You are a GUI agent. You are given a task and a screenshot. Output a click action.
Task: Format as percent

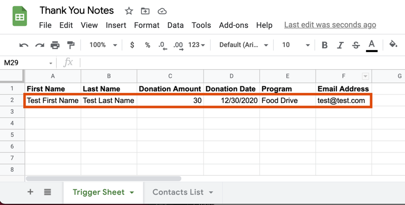pyautogui.click(x=147, y=45)
